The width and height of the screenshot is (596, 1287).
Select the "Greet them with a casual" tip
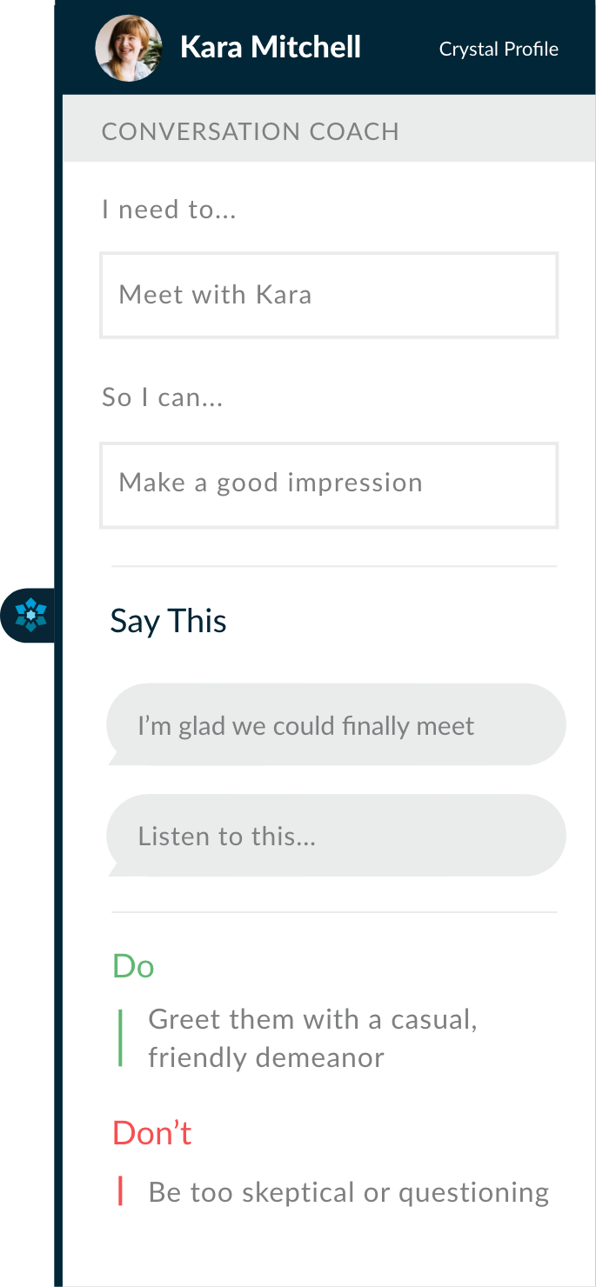click(x=312, y=1038)
